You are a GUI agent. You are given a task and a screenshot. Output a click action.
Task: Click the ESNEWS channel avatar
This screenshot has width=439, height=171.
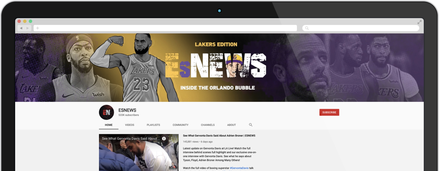click(106, 112)
